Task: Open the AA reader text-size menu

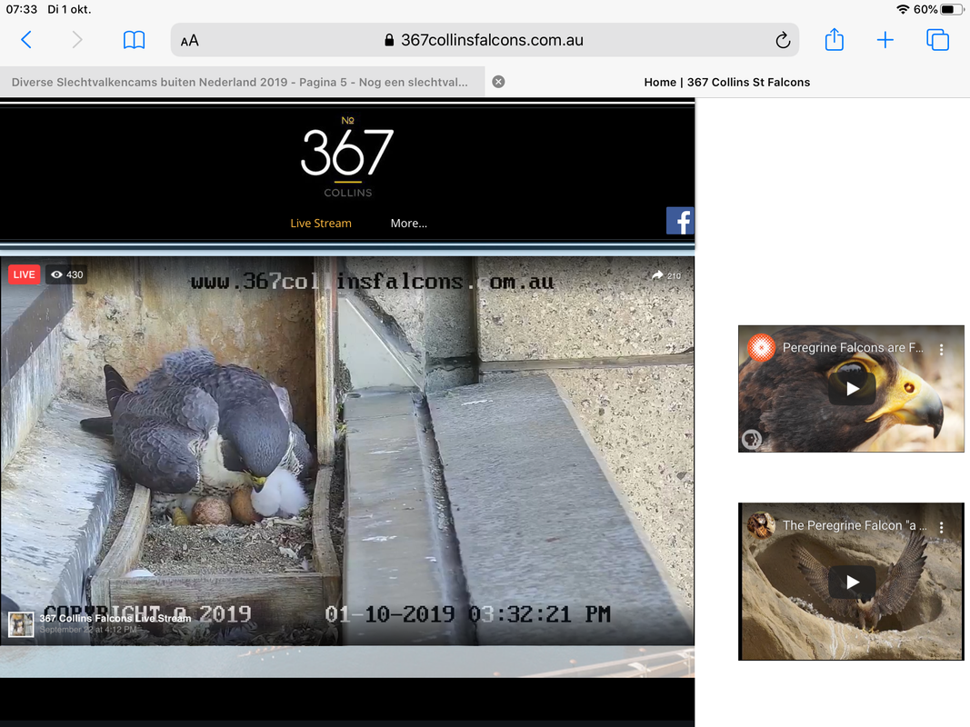Action: point(190,41)
